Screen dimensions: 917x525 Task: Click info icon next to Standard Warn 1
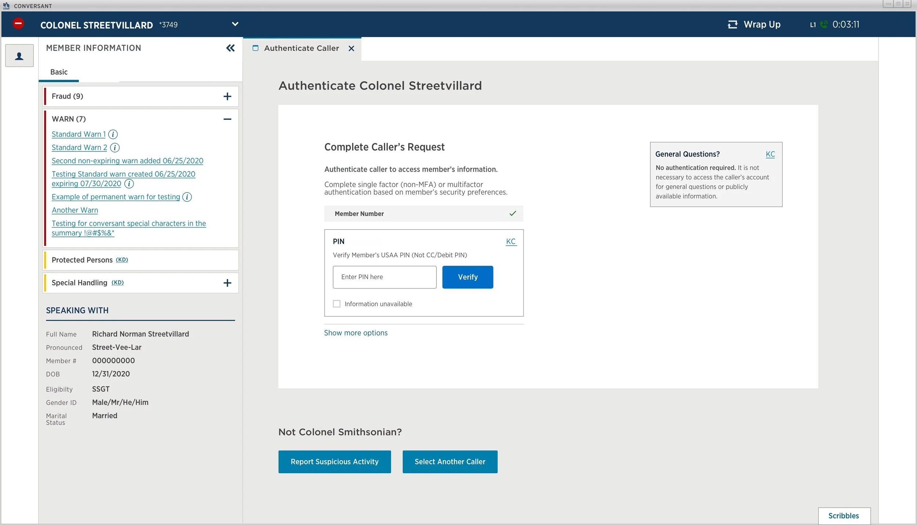coord(113,135)
